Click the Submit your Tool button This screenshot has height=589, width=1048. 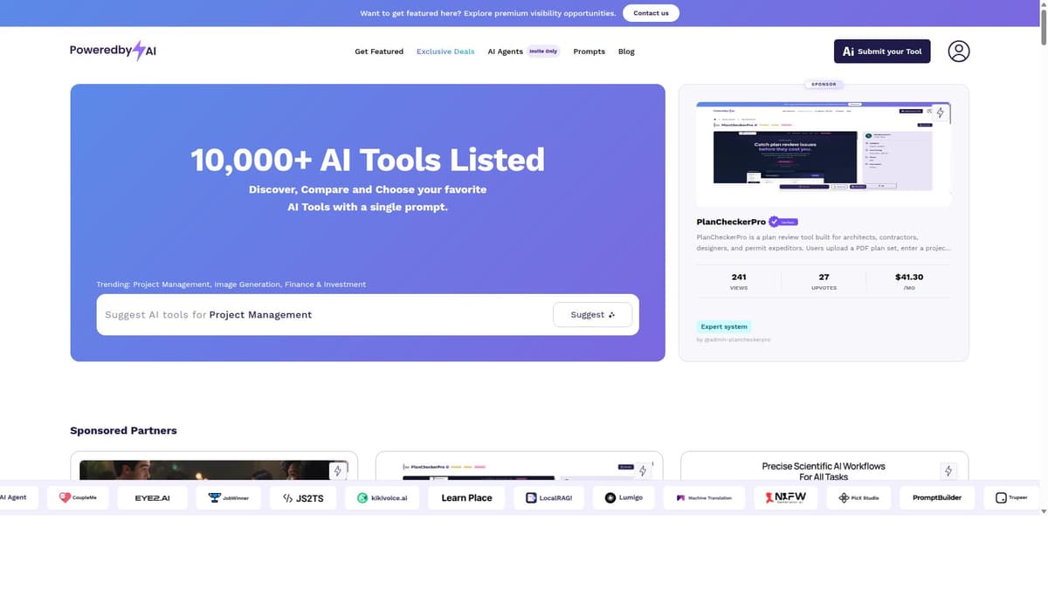882,51
